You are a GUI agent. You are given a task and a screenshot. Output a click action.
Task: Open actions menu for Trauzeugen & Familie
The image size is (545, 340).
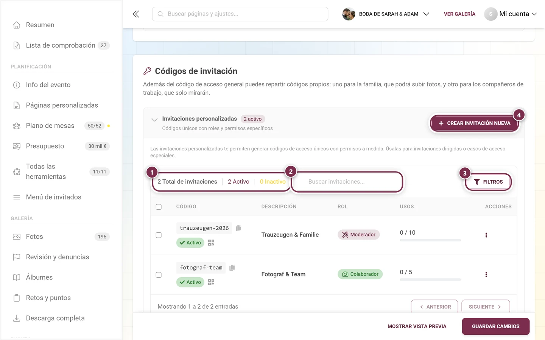(x=486, y=235)
